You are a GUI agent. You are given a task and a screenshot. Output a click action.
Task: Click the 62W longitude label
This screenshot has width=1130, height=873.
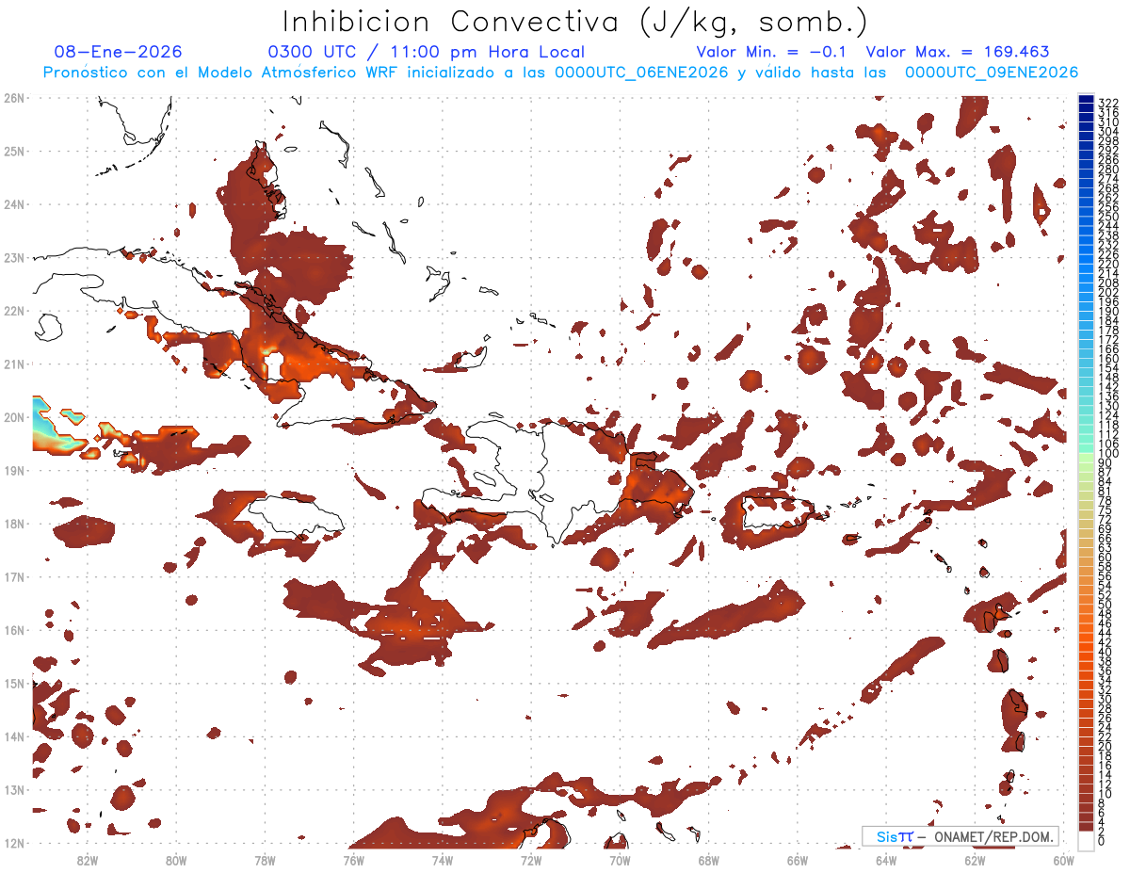point(976,860)
